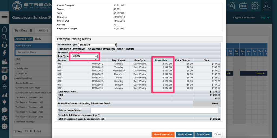Click the Advanced Filter button
This screenshot has height=138, width=277.
[x=24, y=39]
